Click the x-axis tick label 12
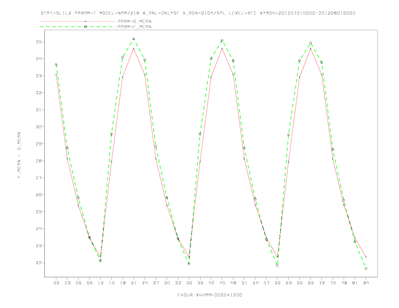Image resolution: width=399 pixels, height=308 pixels. tap(101, 283)
